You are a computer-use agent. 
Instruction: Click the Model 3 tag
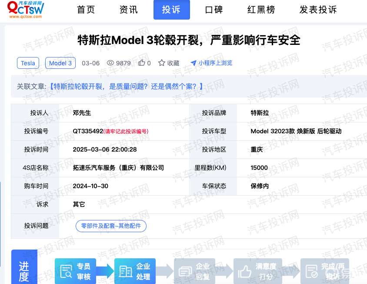tap(60, 63)
